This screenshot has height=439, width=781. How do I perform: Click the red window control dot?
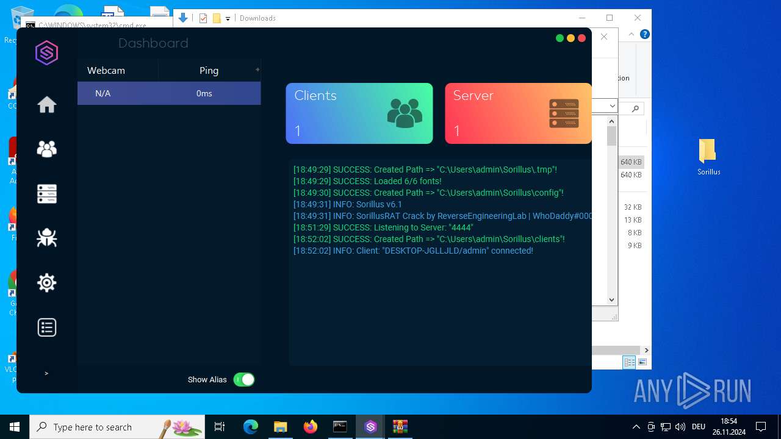click(581, 38)
